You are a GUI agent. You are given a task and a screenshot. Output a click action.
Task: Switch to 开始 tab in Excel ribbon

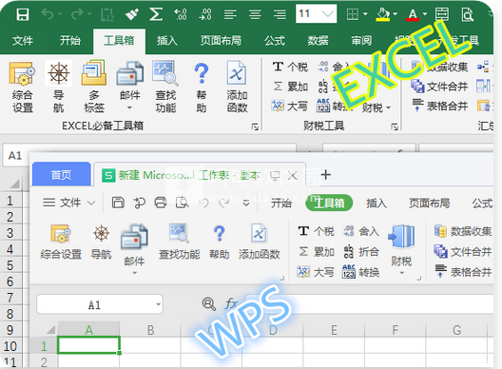coord(70,41)
